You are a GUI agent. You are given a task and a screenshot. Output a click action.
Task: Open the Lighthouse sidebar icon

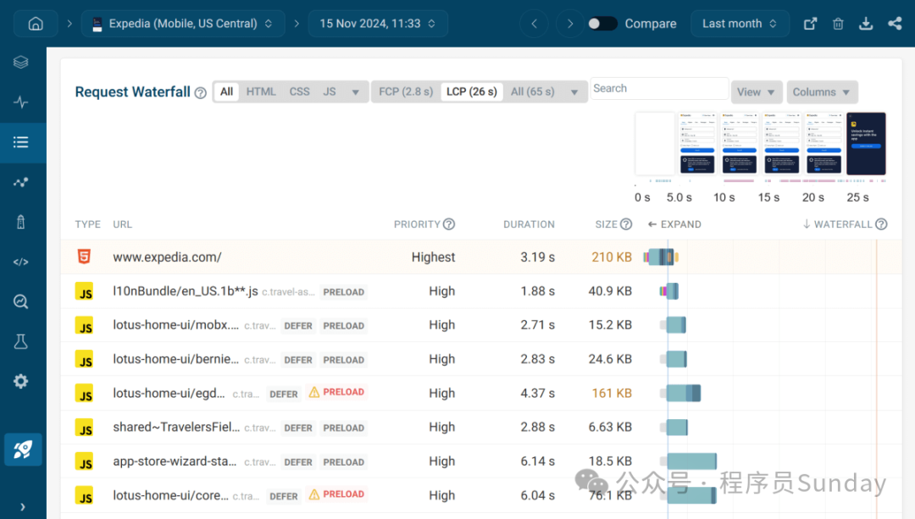coord(21,222)
